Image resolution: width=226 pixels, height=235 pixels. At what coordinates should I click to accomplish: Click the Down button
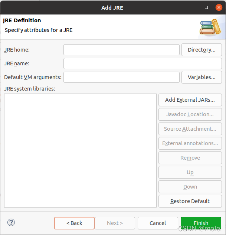pos(190,187)
